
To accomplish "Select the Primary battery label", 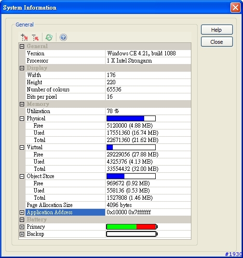I will coord(36,227).
